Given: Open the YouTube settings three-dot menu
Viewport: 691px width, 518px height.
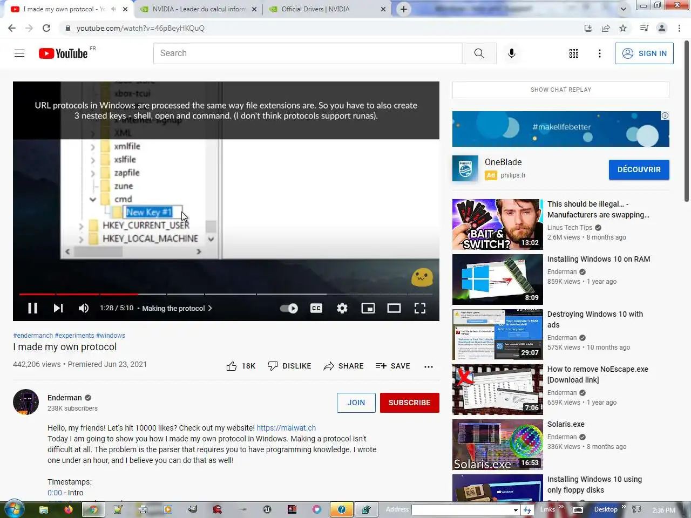Looking at the screenshot, I should [599, 53].
